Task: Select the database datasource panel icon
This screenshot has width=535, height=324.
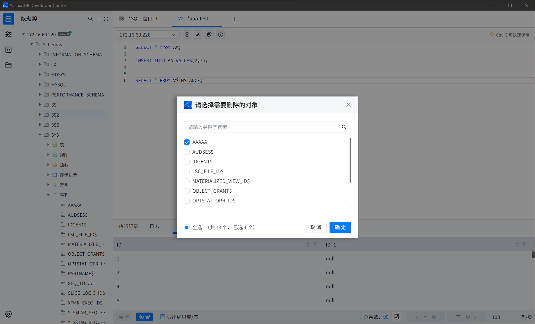Action: [x=8, y=19]
